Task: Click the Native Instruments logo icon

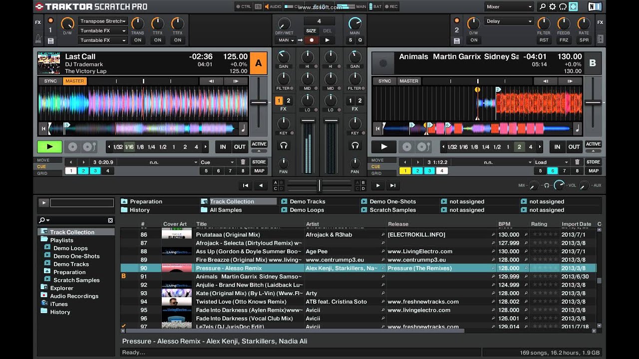Action: (x=595, y=6)
